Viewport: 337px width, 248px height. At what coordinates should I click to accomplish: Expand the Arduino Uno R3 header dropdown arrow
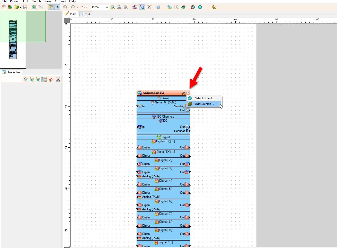[188, 93]
